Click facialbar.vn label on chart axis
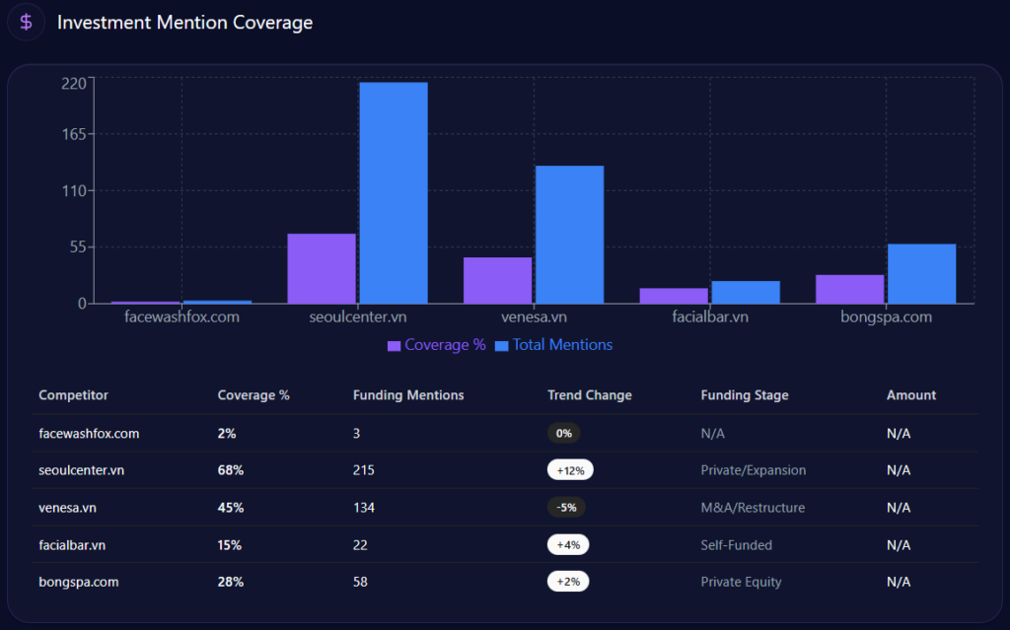 [x=709, y=317]
